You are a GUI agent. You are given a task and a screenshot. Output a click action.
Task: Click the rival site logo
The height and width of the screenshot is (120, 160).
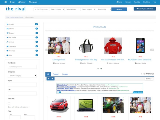pos(15,9)
